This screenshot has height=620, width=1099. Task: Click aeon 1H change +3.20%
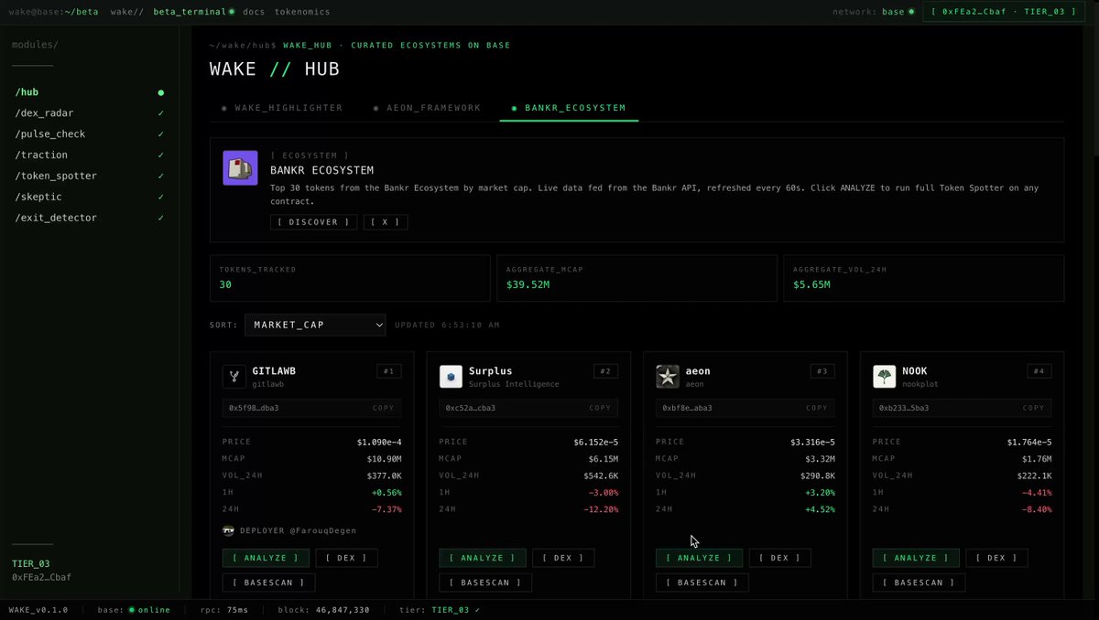click(818, 493)
